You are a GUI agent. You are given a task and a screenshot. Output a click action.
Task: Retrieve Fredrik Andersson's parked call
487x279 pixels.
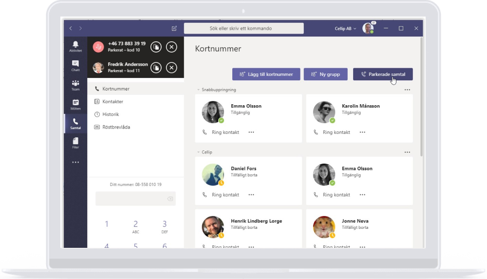click(x=156, y=67)
